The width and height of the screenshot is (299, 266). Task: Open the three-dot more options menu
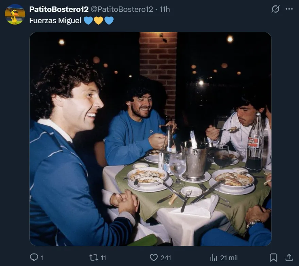click(289, 9)
